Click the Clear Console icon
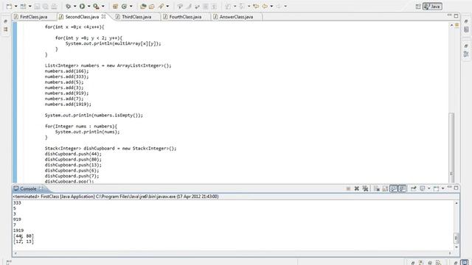Screen dimensions: 472x265 (377, 188)
